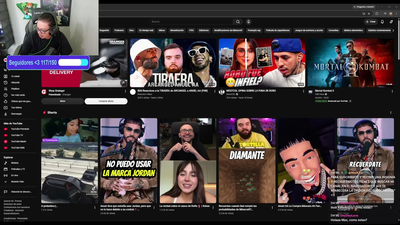The image size is (400, 225).
Task: Open options menu for Mortal Kombat II
Action: [x=392, y=91]
